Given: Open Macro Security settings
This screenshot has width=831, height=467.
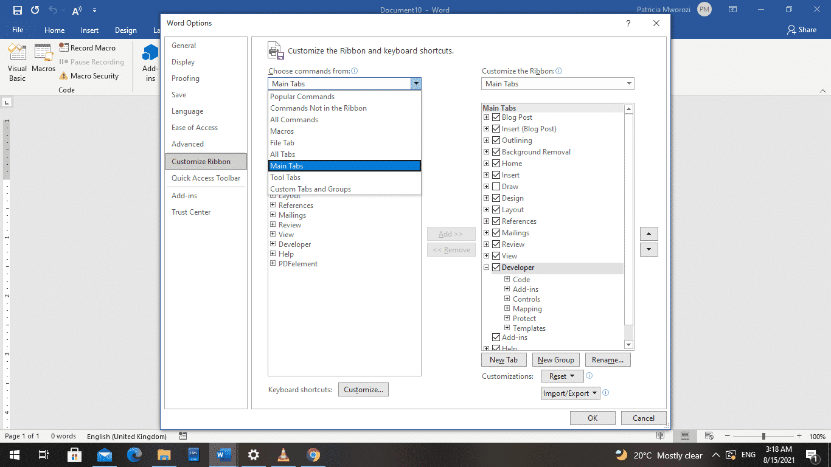Looking at the screenshot, I should [x=92, y=75].
